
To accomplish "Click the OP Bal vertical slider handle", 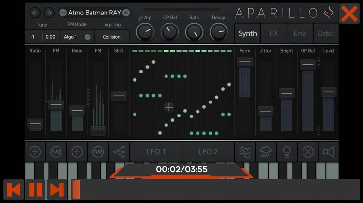I will pos(308,64).
